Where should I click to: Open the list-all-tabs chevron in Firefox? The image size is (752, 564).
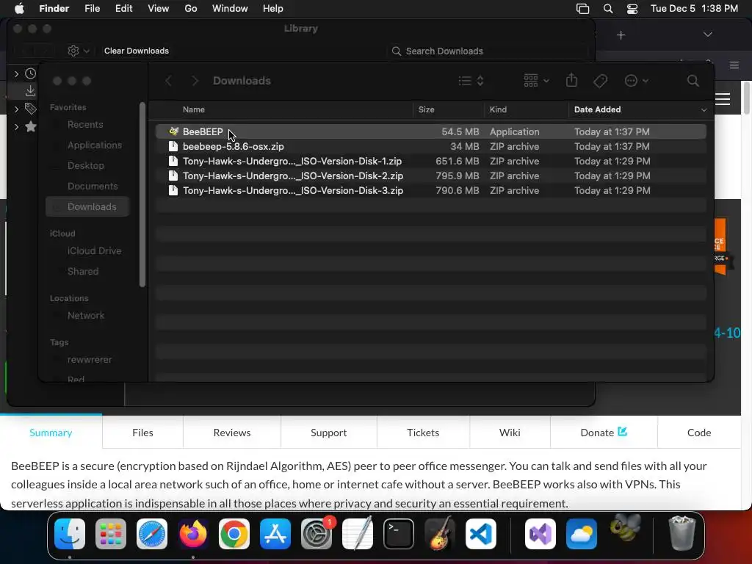[707, 35]
